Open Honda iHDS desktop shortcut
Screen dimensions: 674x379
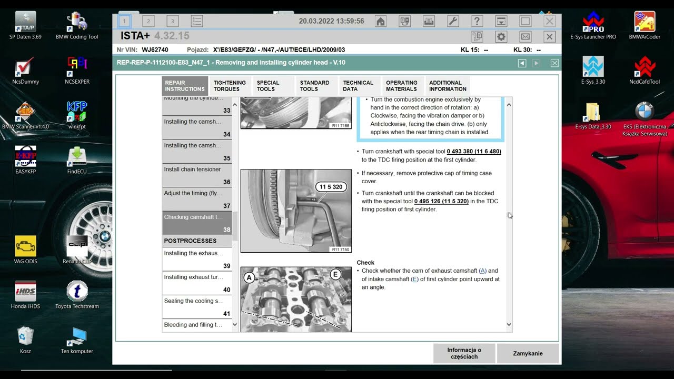pyautogui.click(x=25, y=295)
